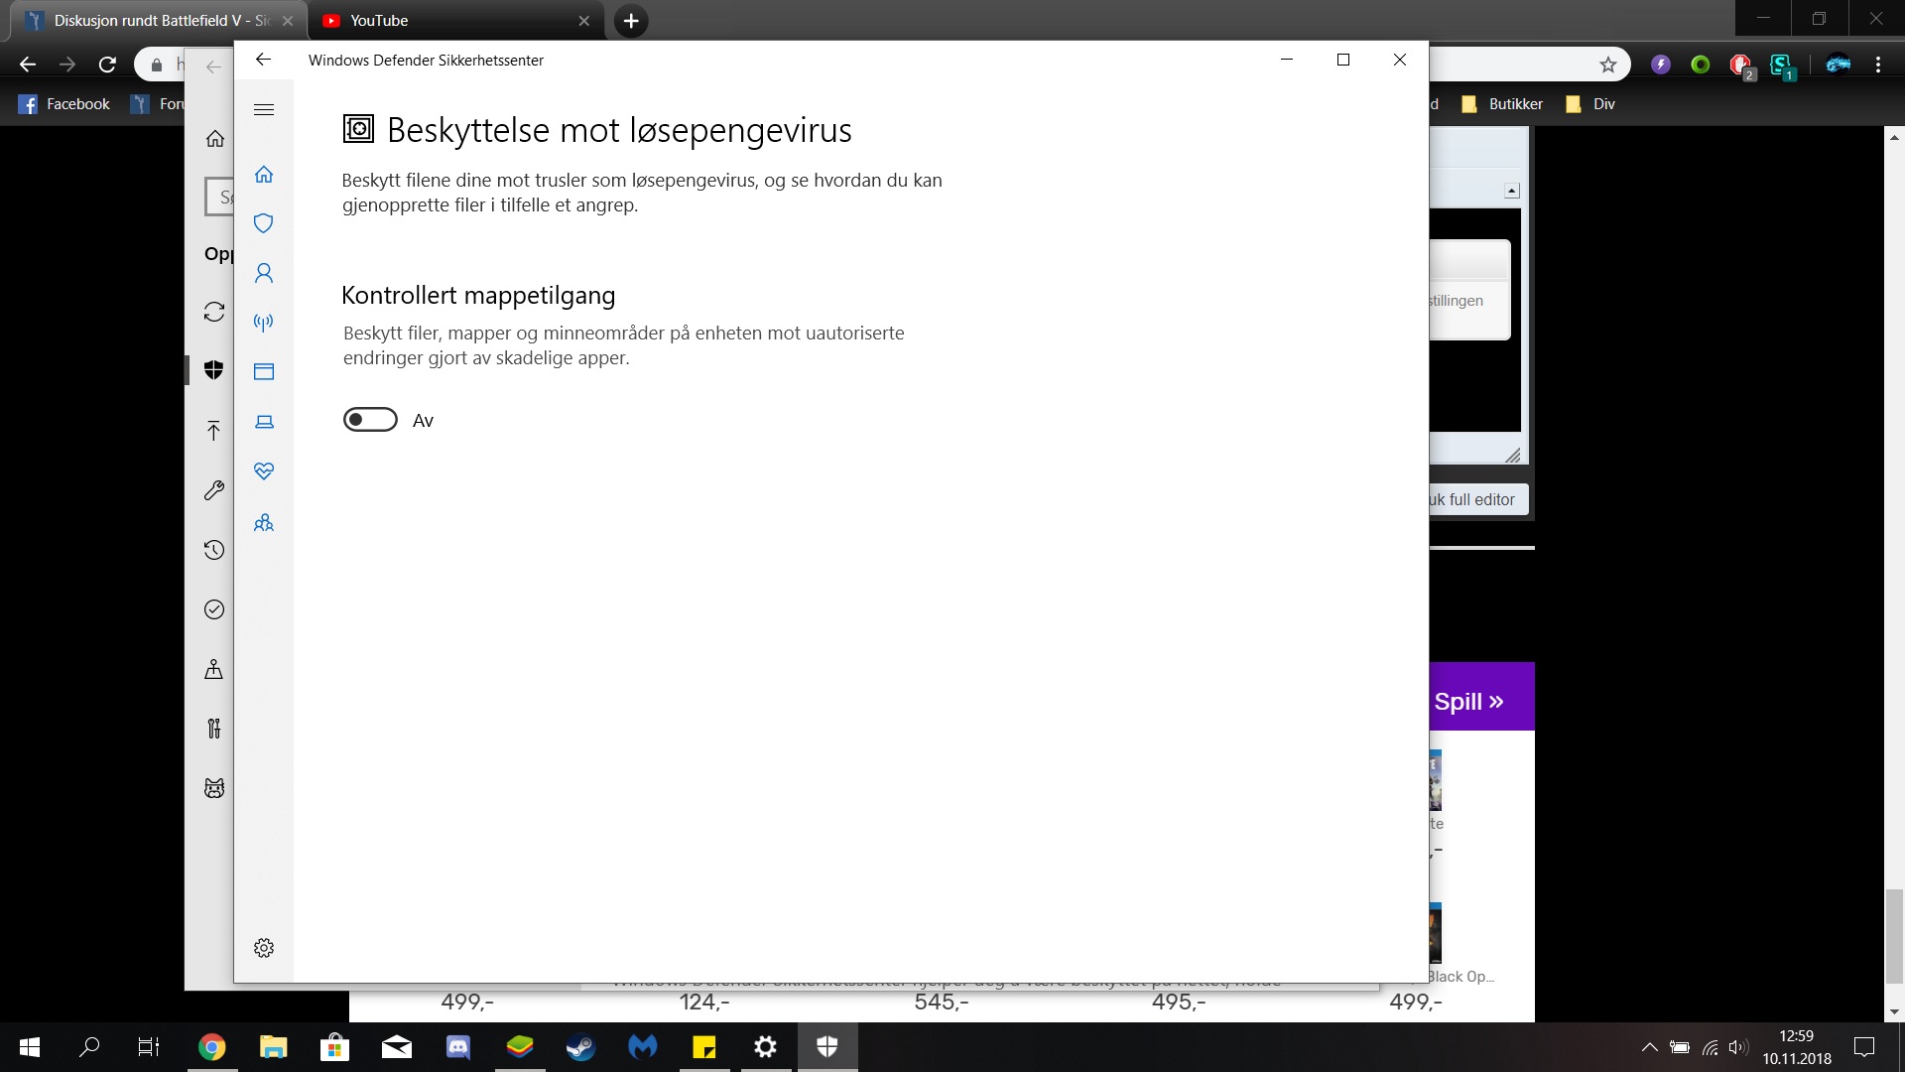This screenshot has height=1072, width=1905.
Task: Open the volume control in tray
Action: point(1738,1047)
